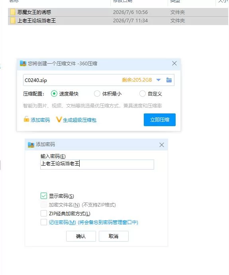
Task: Click the orange V icon for 生成超级压缩包
Action: 59,119
